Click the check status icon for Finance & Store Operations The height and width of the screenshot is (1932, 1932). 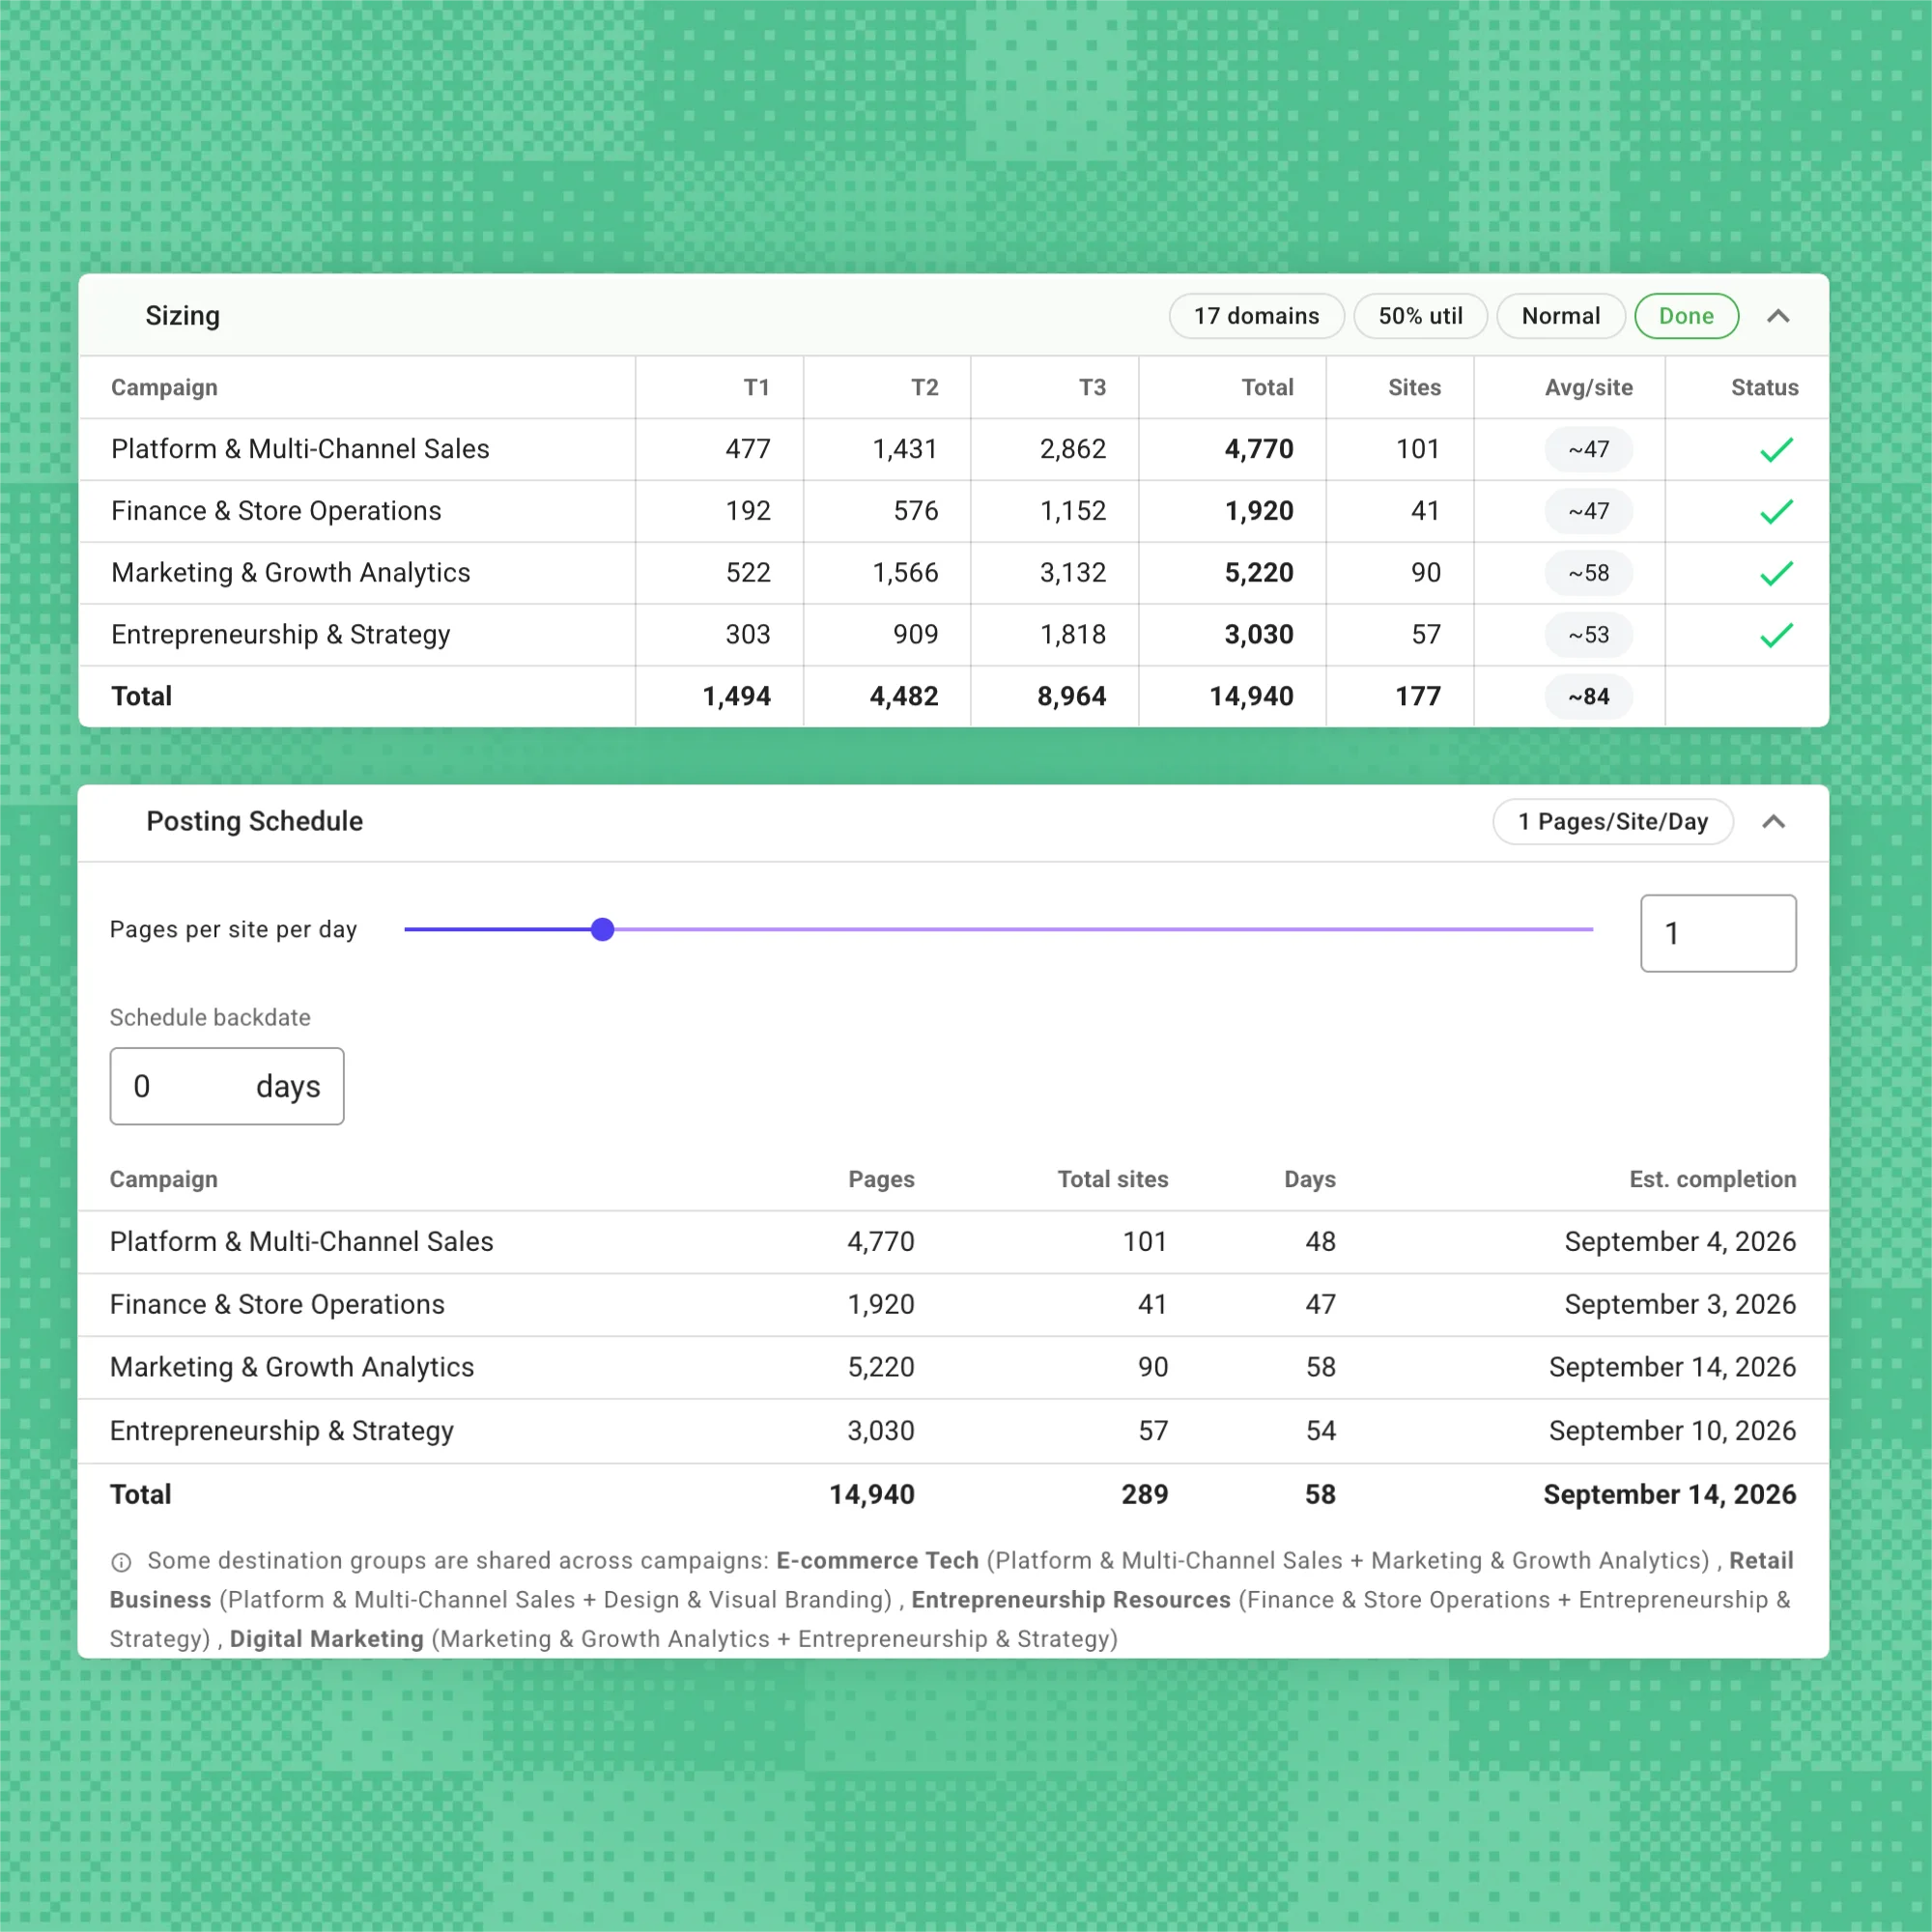1776,511
